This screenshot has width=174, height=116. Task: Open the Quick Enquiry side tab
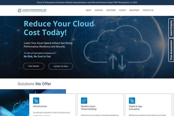[171, 28]
